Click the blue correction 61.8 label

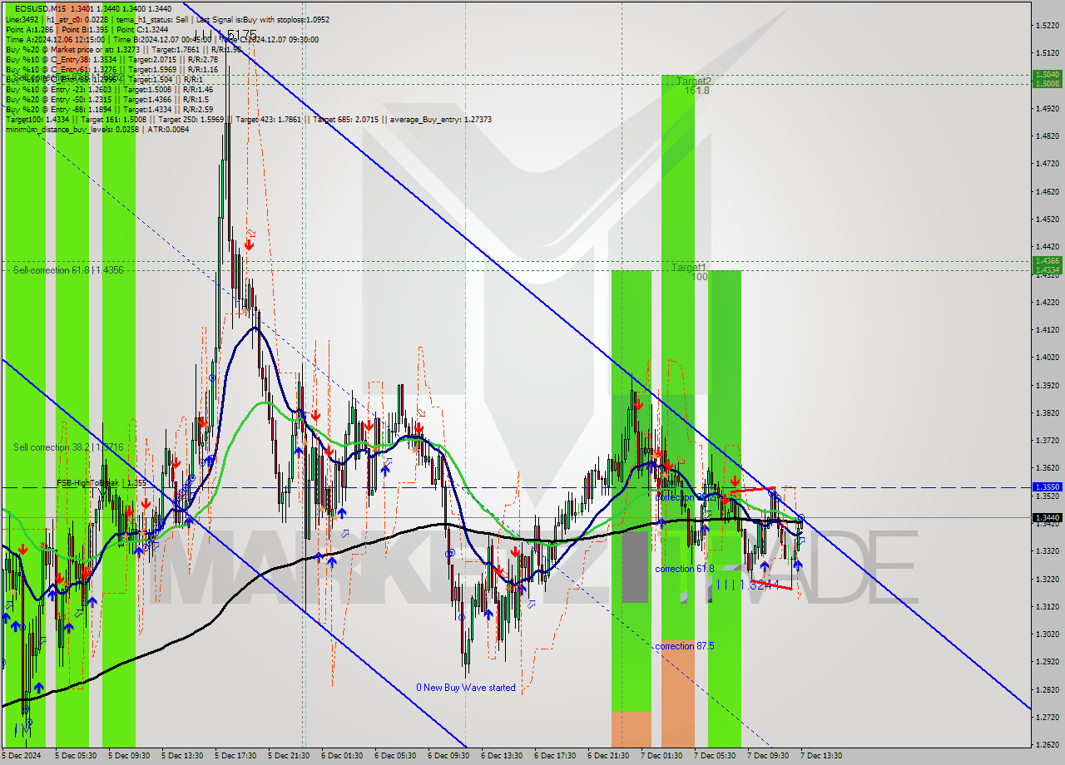(x=685, y=569)
